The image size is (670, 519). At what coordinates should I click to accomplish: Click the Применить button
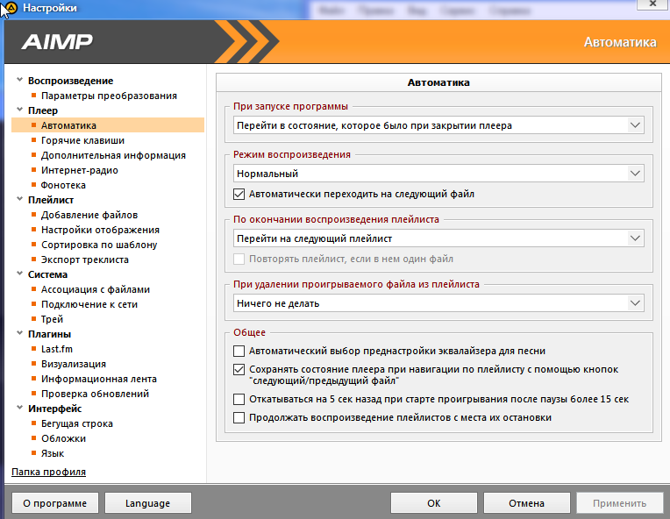620,503
